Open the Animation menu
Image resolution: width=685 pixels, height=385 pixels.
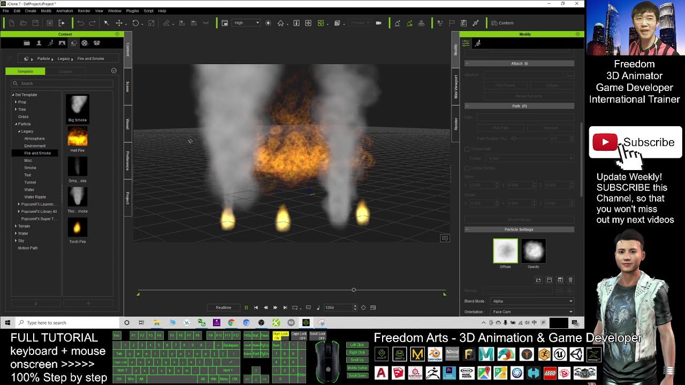64,11
